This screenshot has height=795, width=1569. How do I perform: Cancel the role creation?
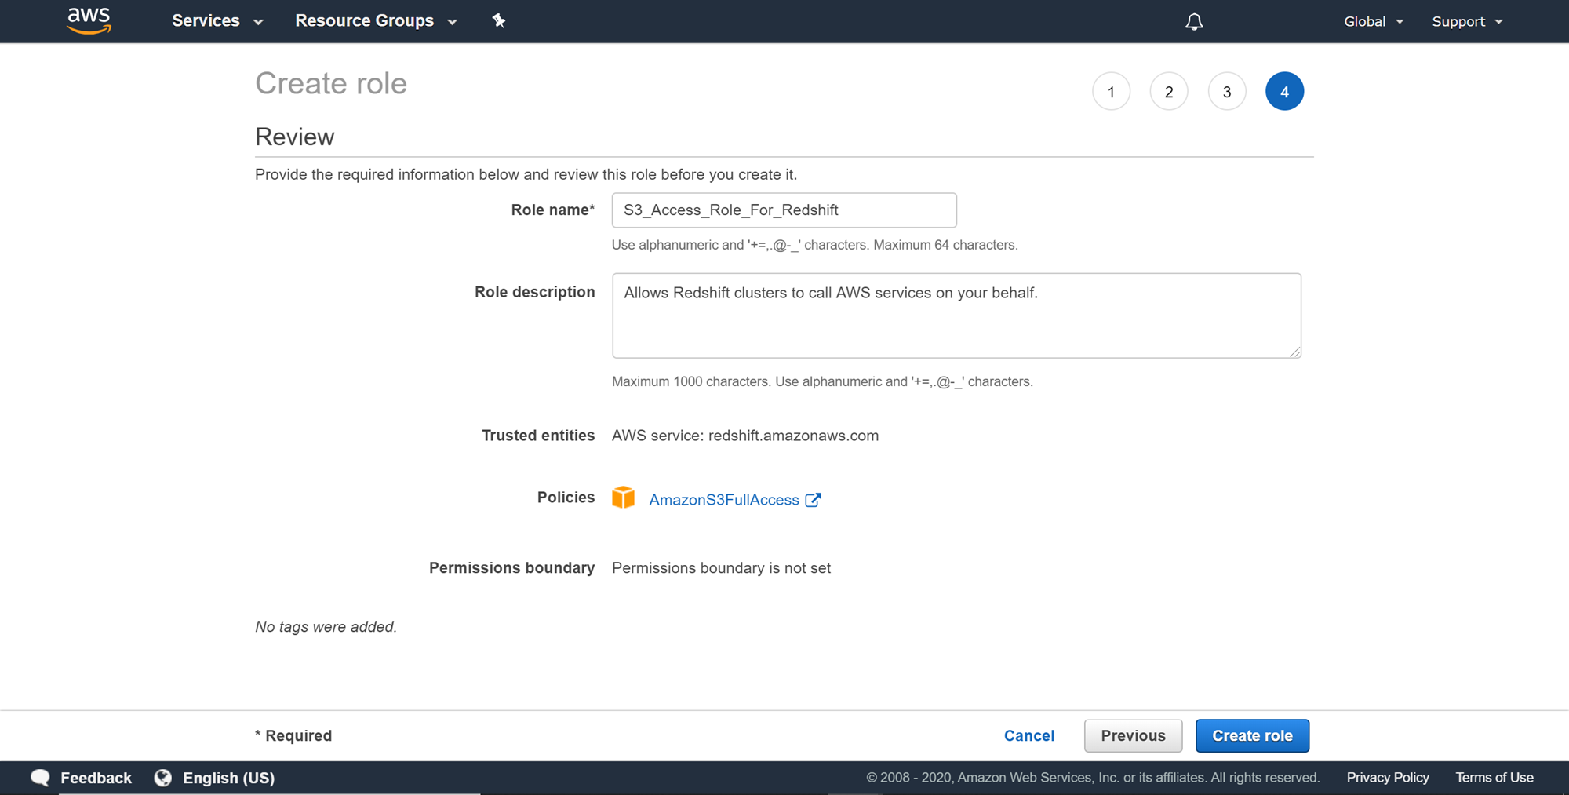pyautogui.click(x=1028, y=735)
